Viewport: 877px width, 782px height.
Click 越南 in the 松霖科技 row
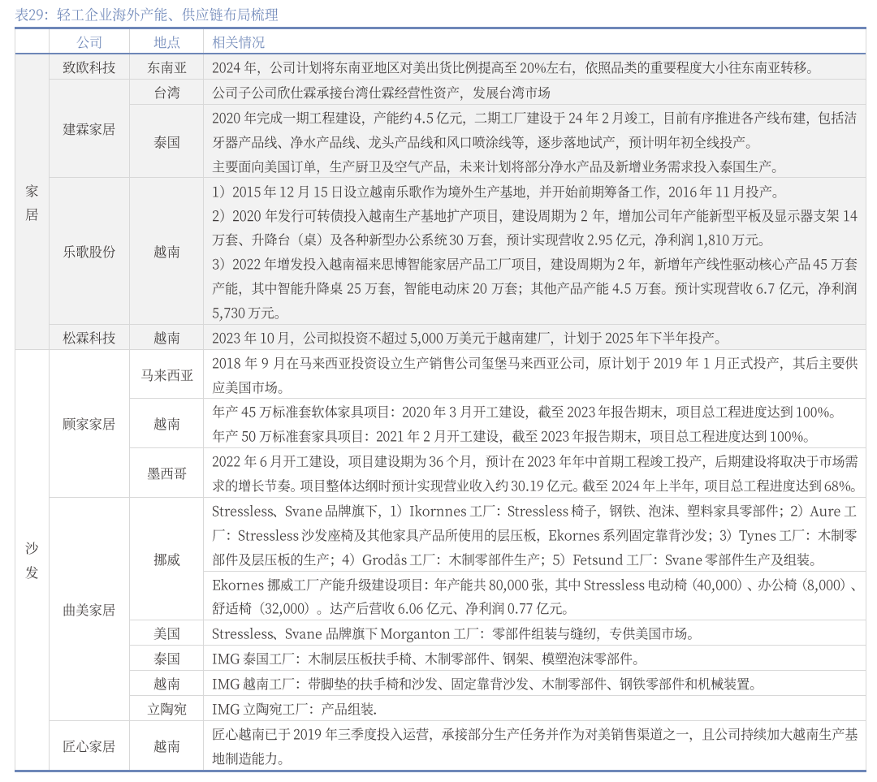point(166,338)
